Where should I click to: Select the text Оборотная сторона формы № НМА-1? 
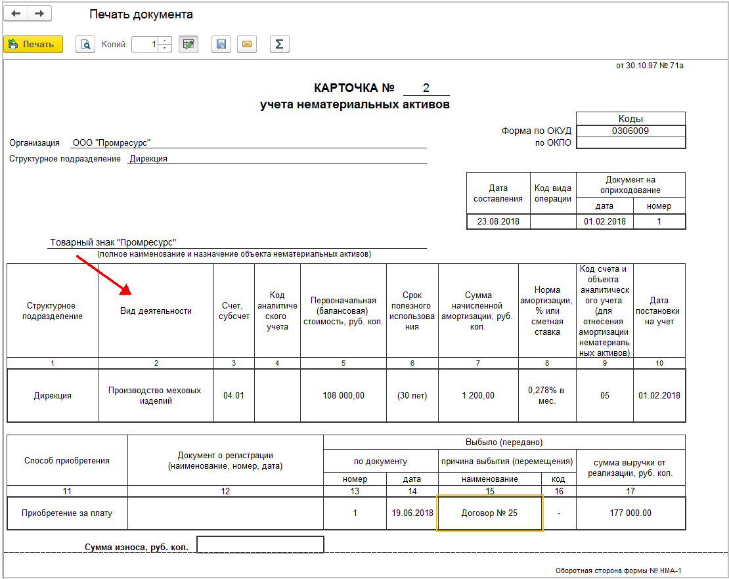point(619,570)
